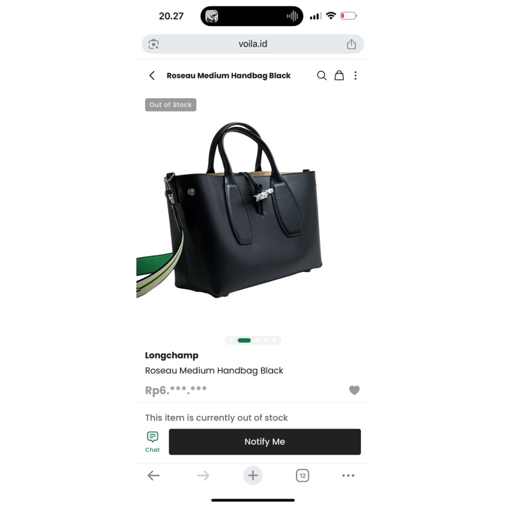Tap the browser forward arrow

click(203, 475)
